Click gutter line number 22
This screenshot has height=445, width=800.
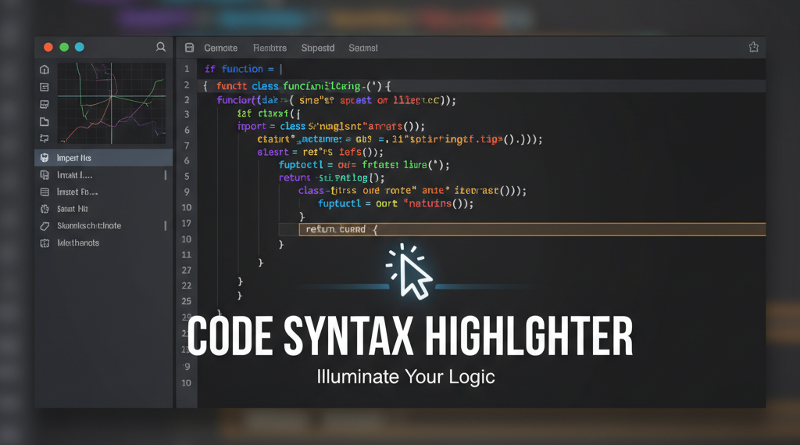[186, 285]
